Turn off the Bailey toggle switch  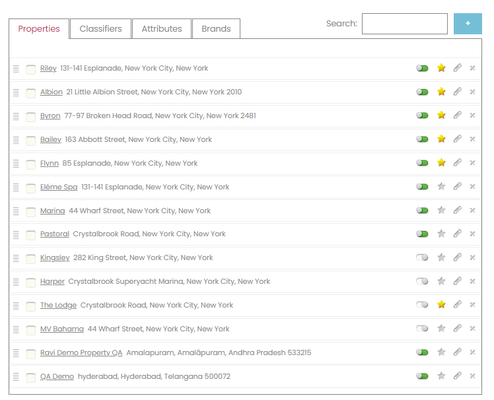pyautogui.click(x=422, y=139)
